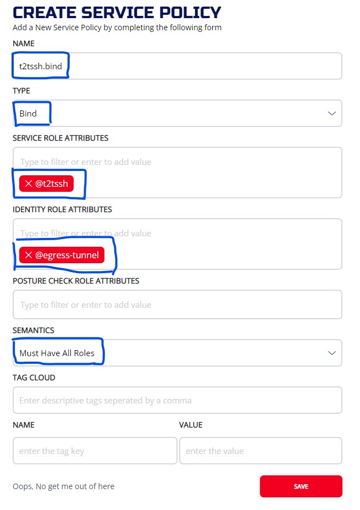The height and width of the screenshot is (510, 360).
Task: Click the 'enter the tag key' field
Action: 95,451
